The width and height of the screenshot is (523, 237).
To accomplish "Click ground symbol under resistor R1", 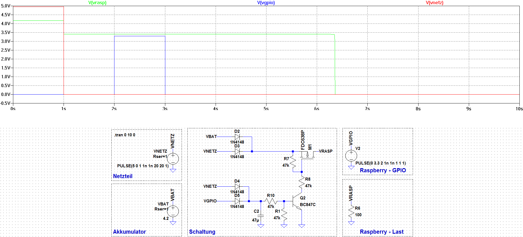I will pyautogui.click(x=284, y=226).
